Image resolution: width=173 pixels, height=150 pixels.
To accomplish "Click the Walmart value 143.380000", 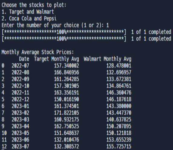I will tap(119, 106).
